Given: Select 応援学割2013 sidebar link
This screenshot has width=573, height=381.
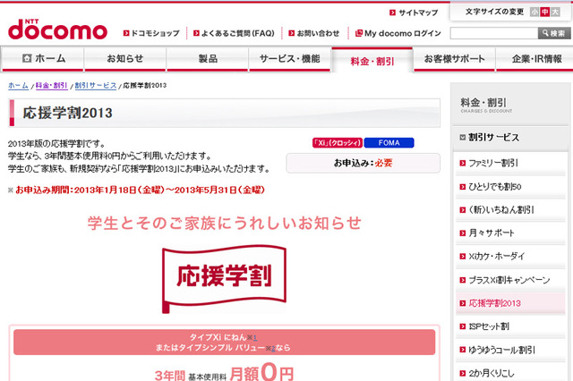Looking at the screenshot, I should [x=494, y=303].
